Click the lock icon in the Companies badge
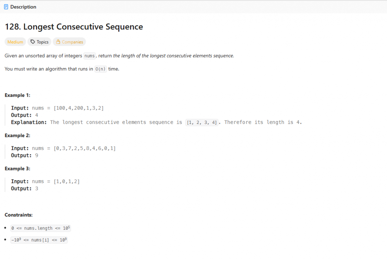The height and width of the screenshot is (260, 387). (x=58, y=42)
